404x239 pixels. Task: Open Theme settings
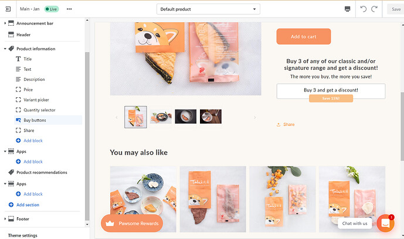coord(23,235)
